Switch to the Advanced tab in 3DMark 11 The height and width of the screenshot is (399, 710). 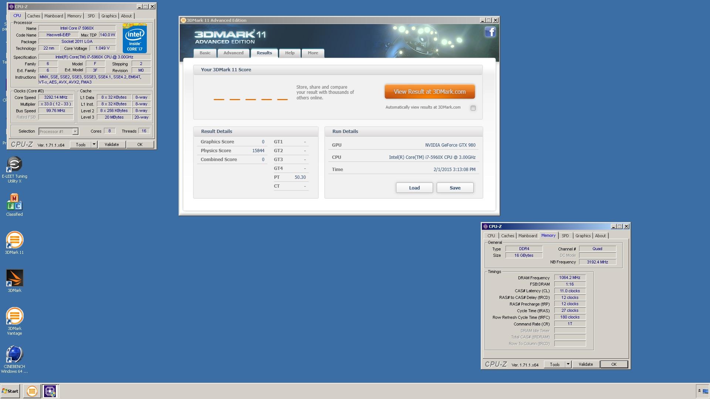click(x=233, y=53)
